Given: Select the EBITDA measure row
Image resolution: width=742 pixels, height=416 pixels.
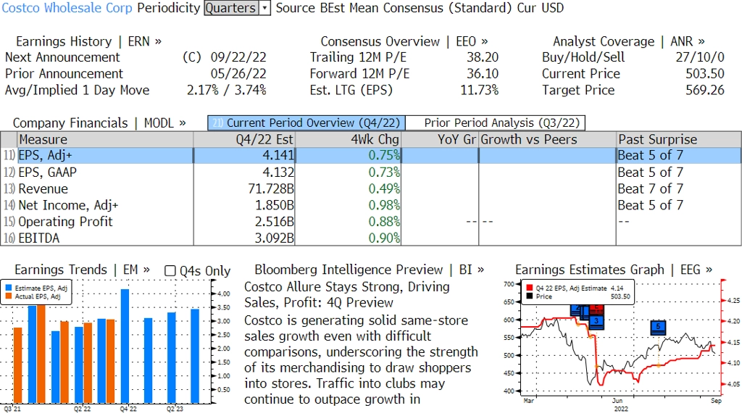Looking at the screenshot, I should click(371, 238).
